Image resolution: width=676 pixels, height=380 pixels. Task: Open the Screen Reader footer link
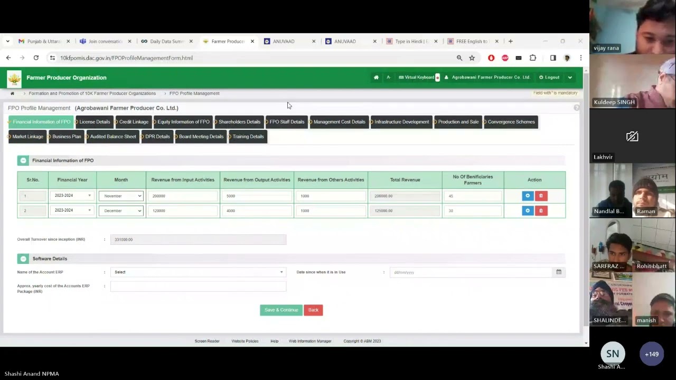point(207,341)
